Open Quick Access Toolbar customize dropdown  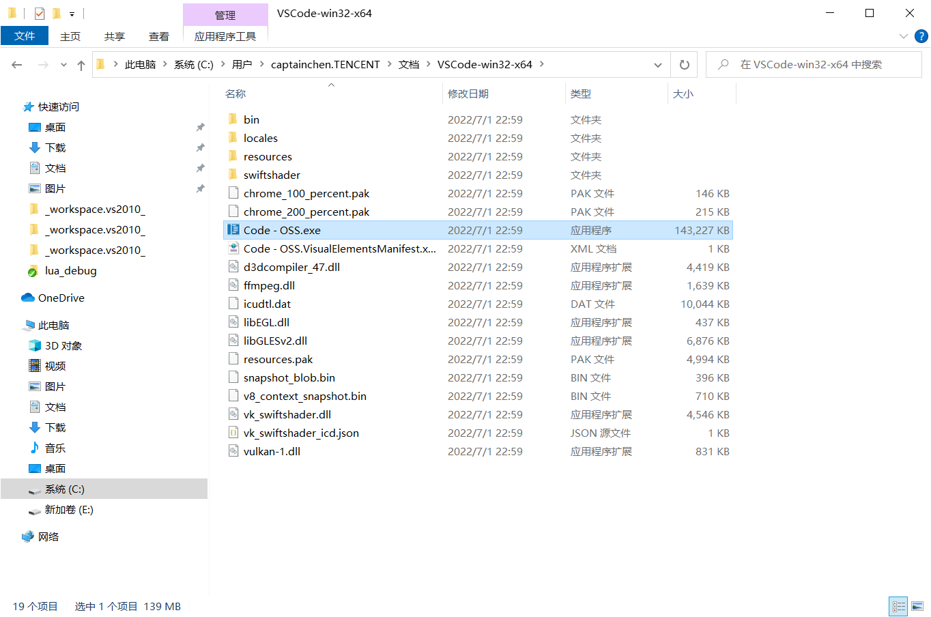(72, 14)
